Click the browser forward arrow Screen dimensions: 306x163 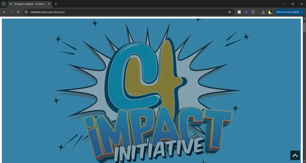(x=11, y=12)
